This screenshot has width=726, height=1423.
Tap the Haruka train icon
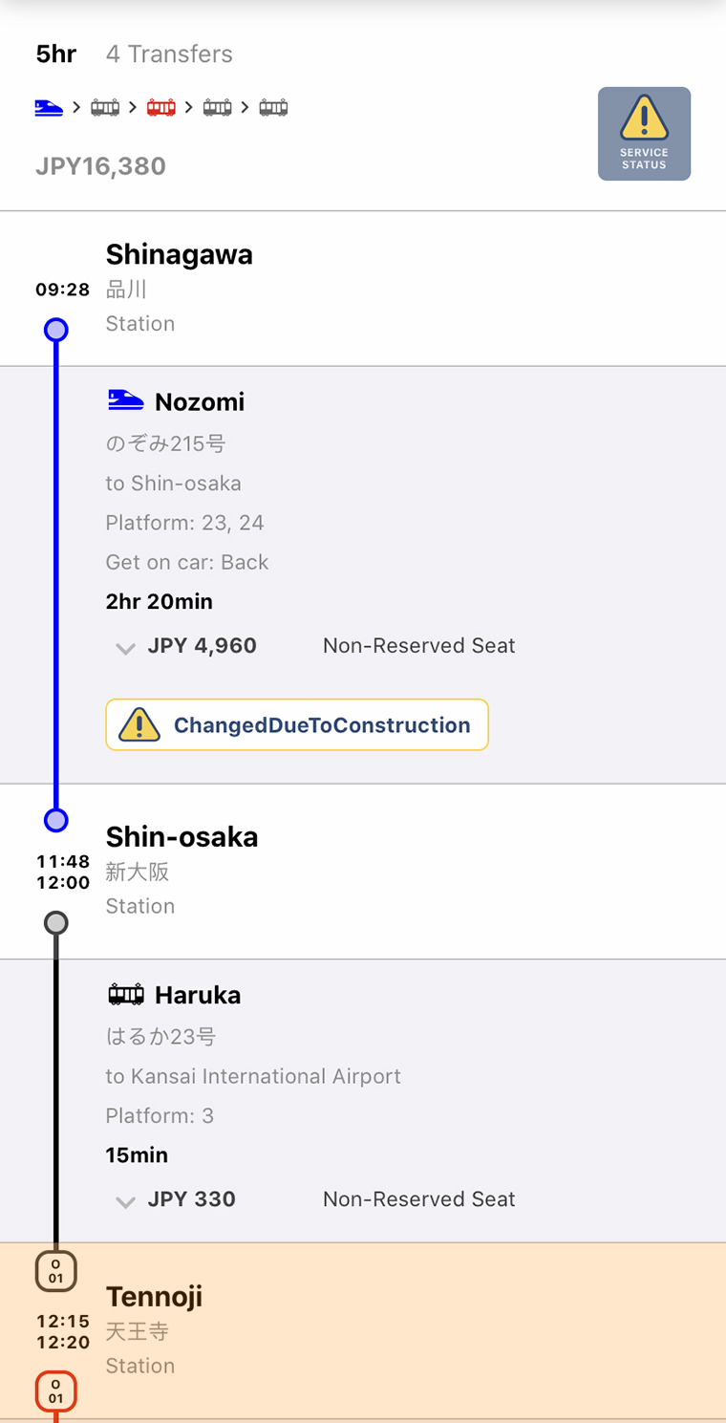coord(125,995)
